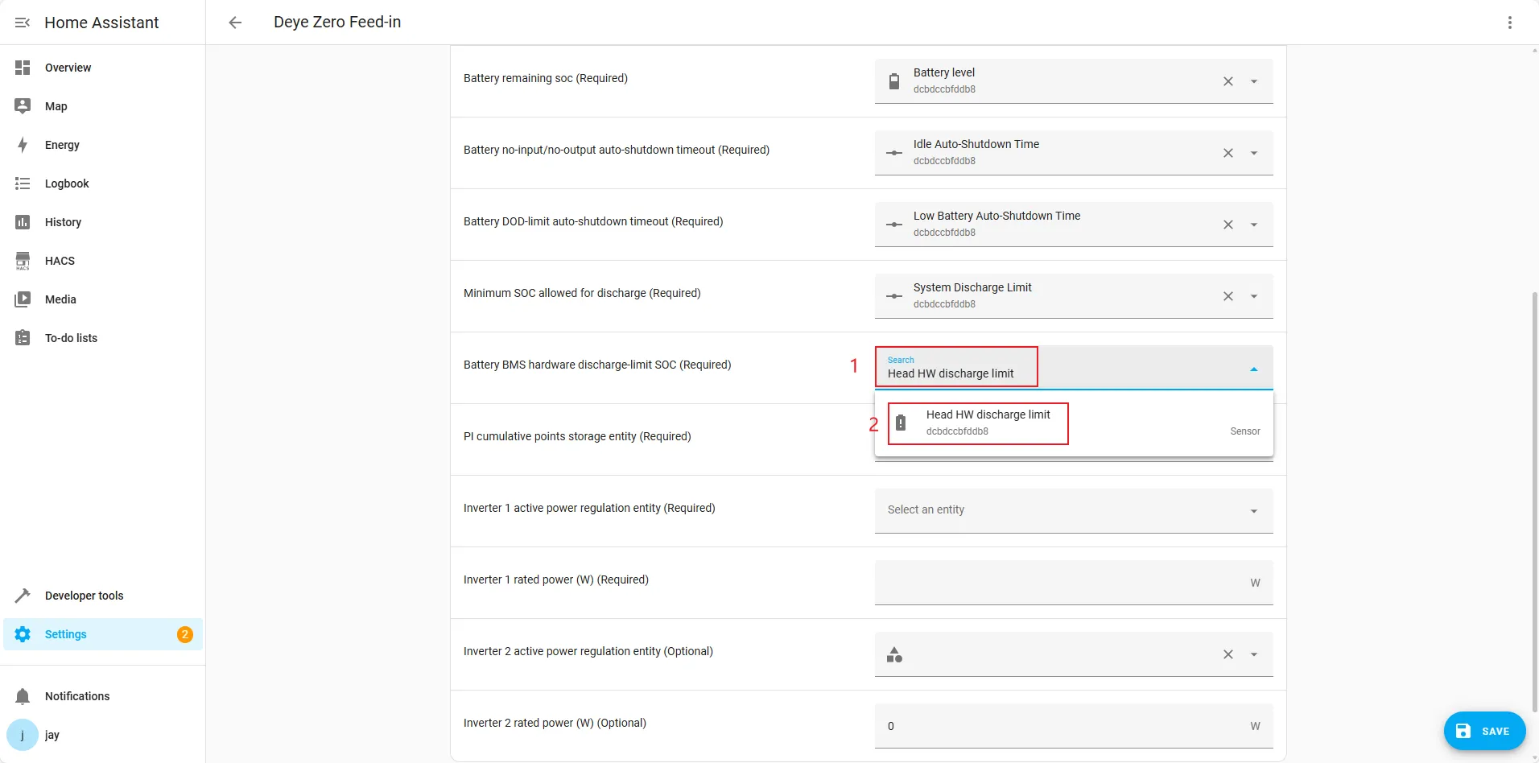Clear the System Discharge Limit entity
The image size is (1539, 763).
1227,296
